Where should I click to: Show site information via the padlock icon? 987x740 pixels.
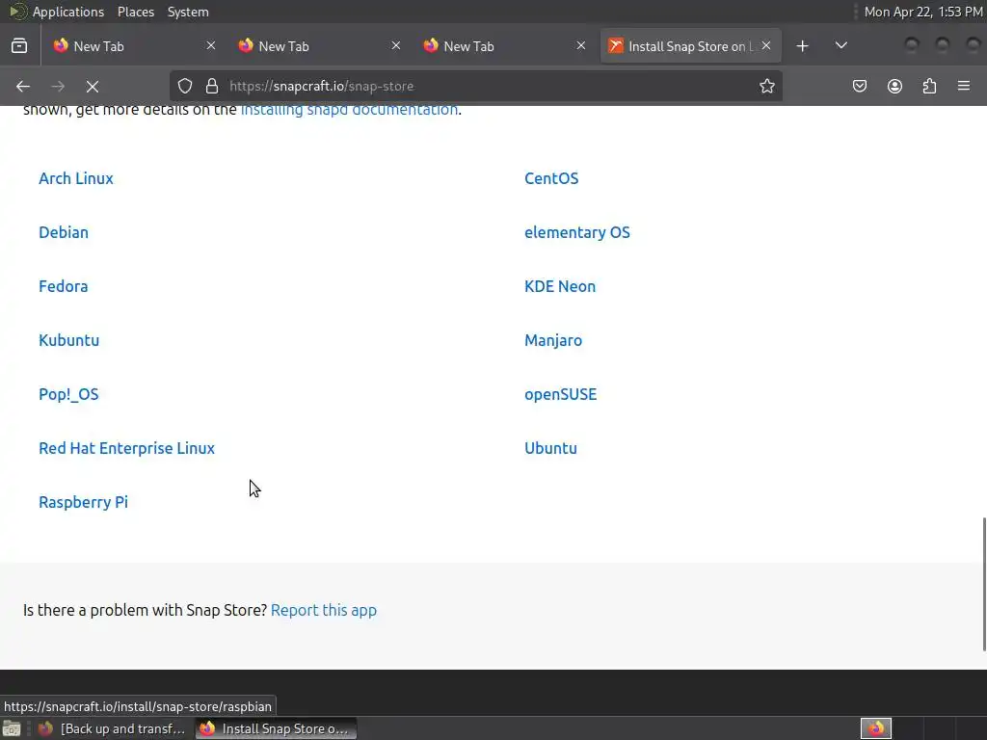[x=212, y=86]
